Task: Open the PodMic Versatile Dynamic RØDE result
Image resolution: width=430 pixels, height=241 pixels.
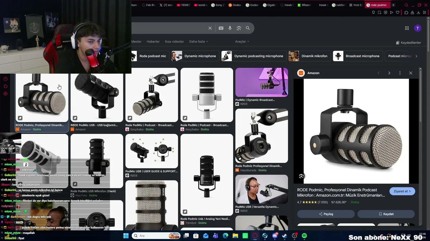Action: (262, 189)
